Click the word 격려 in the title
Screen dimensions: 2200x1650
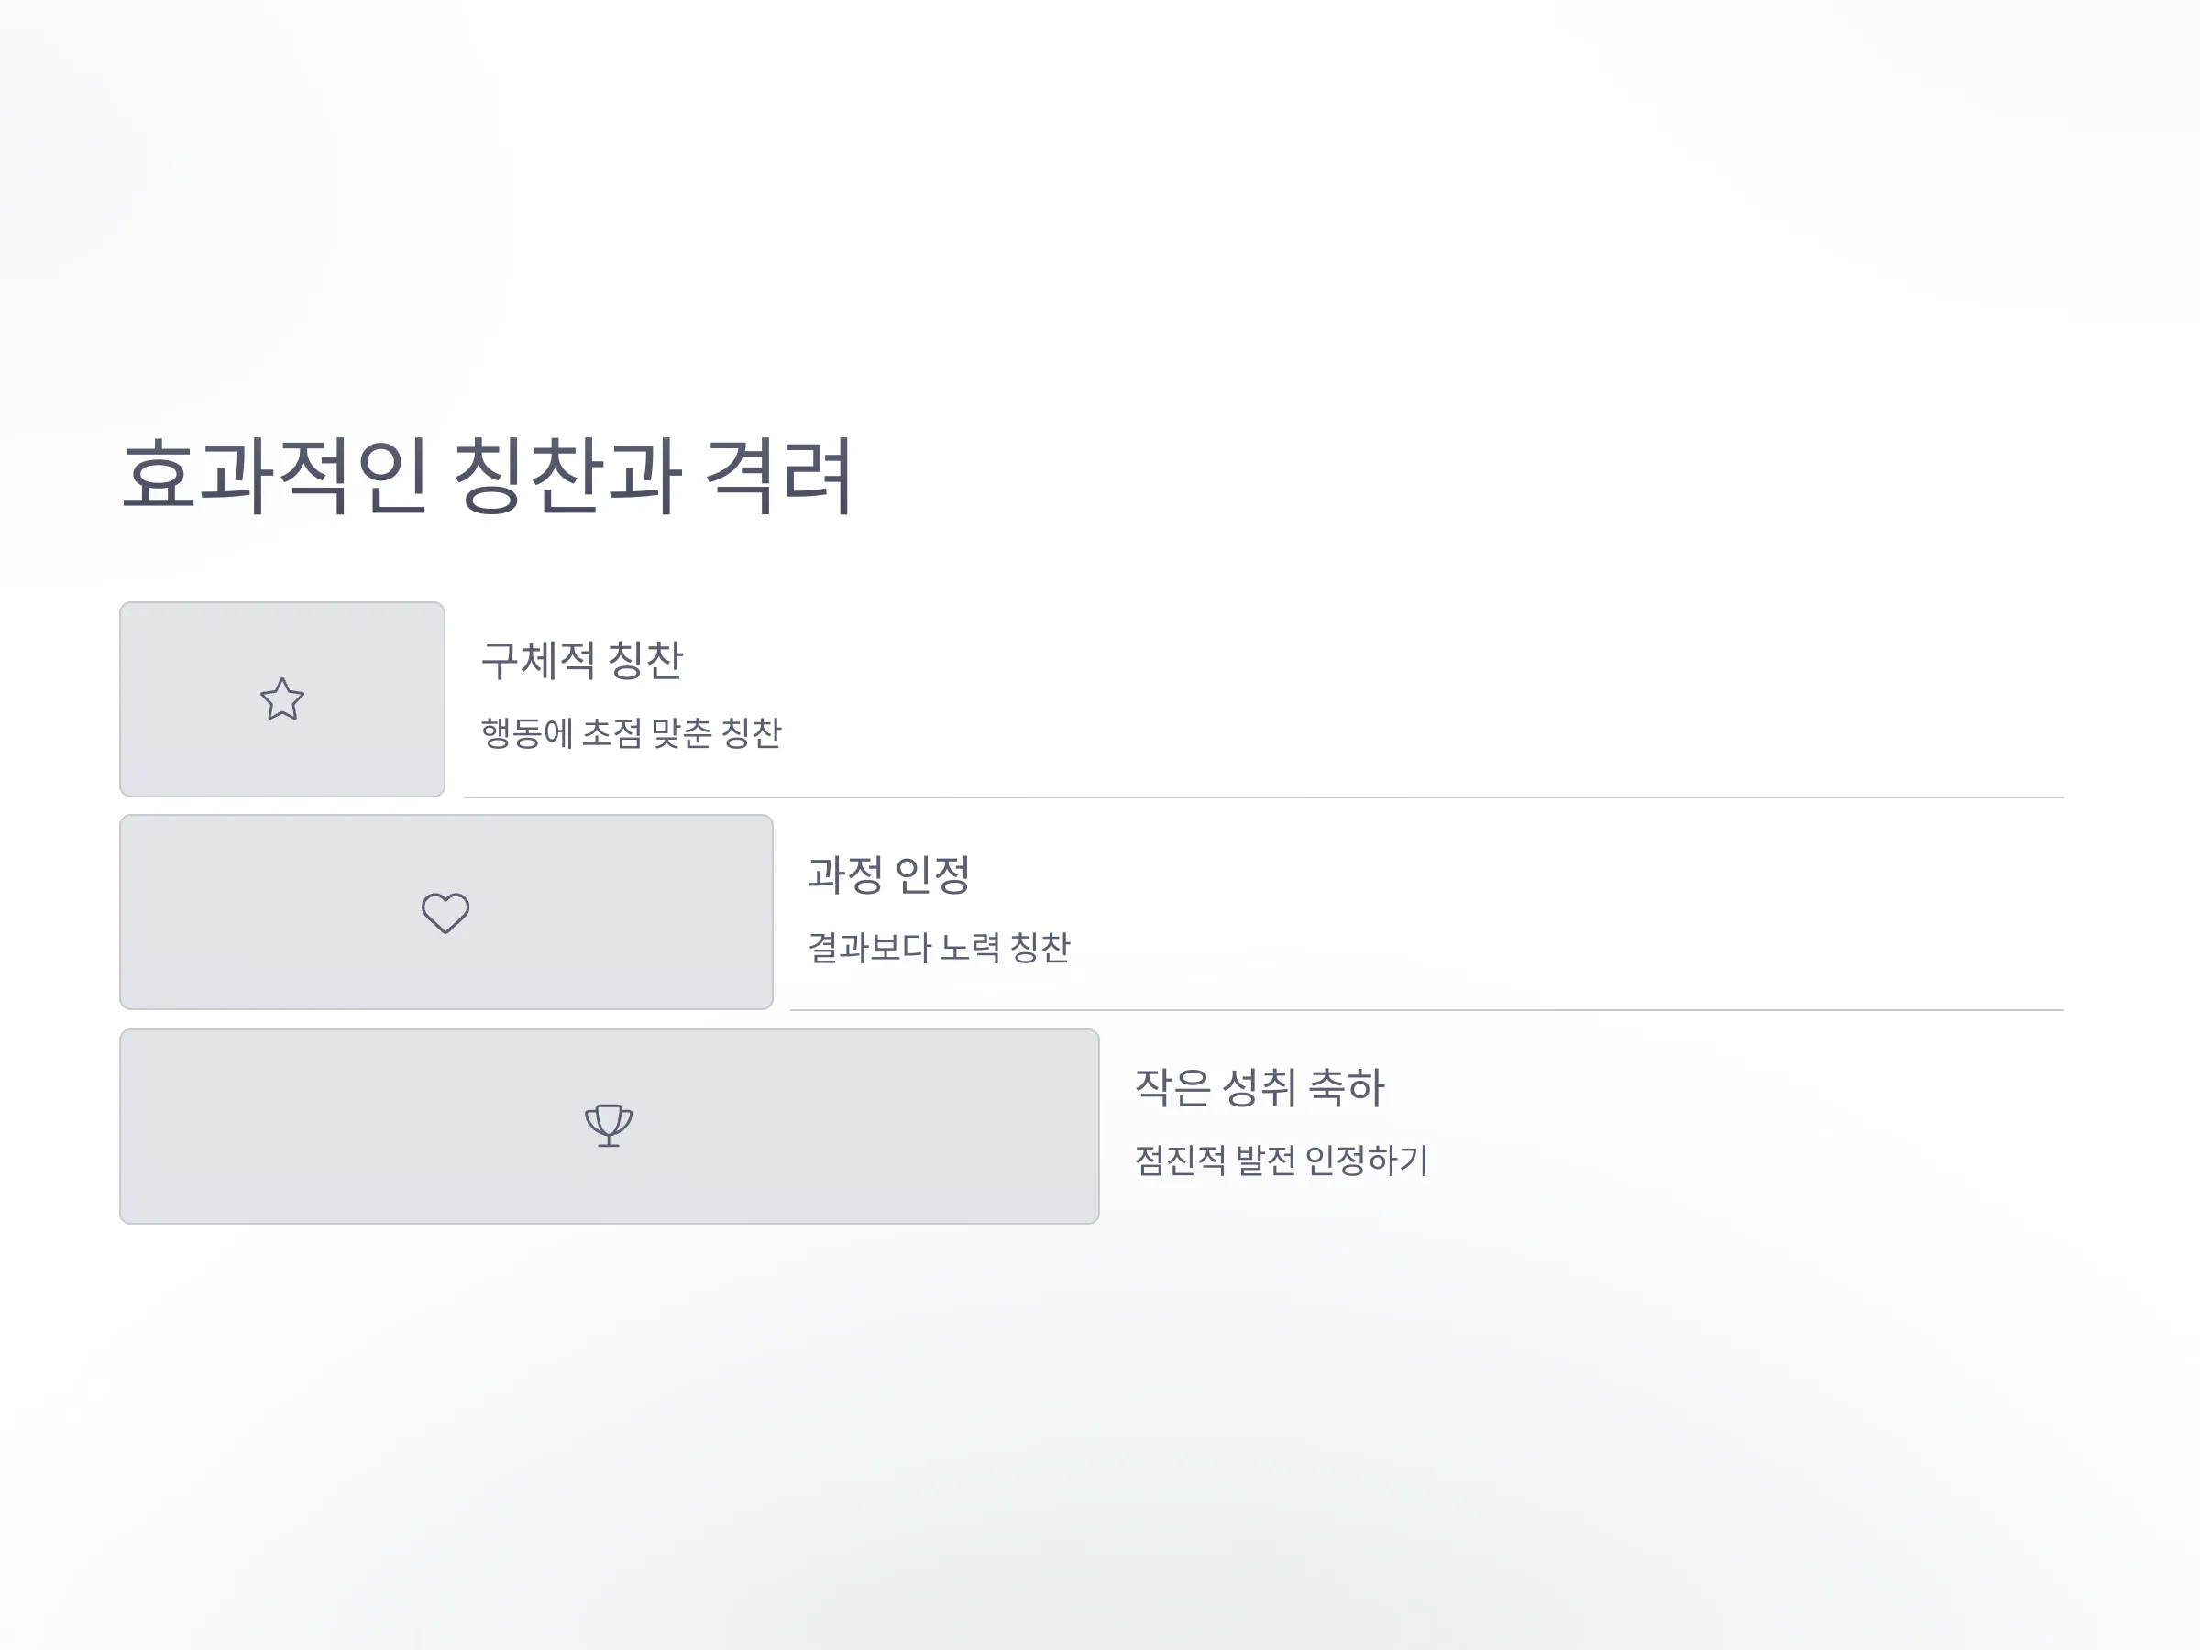[779, 476]
